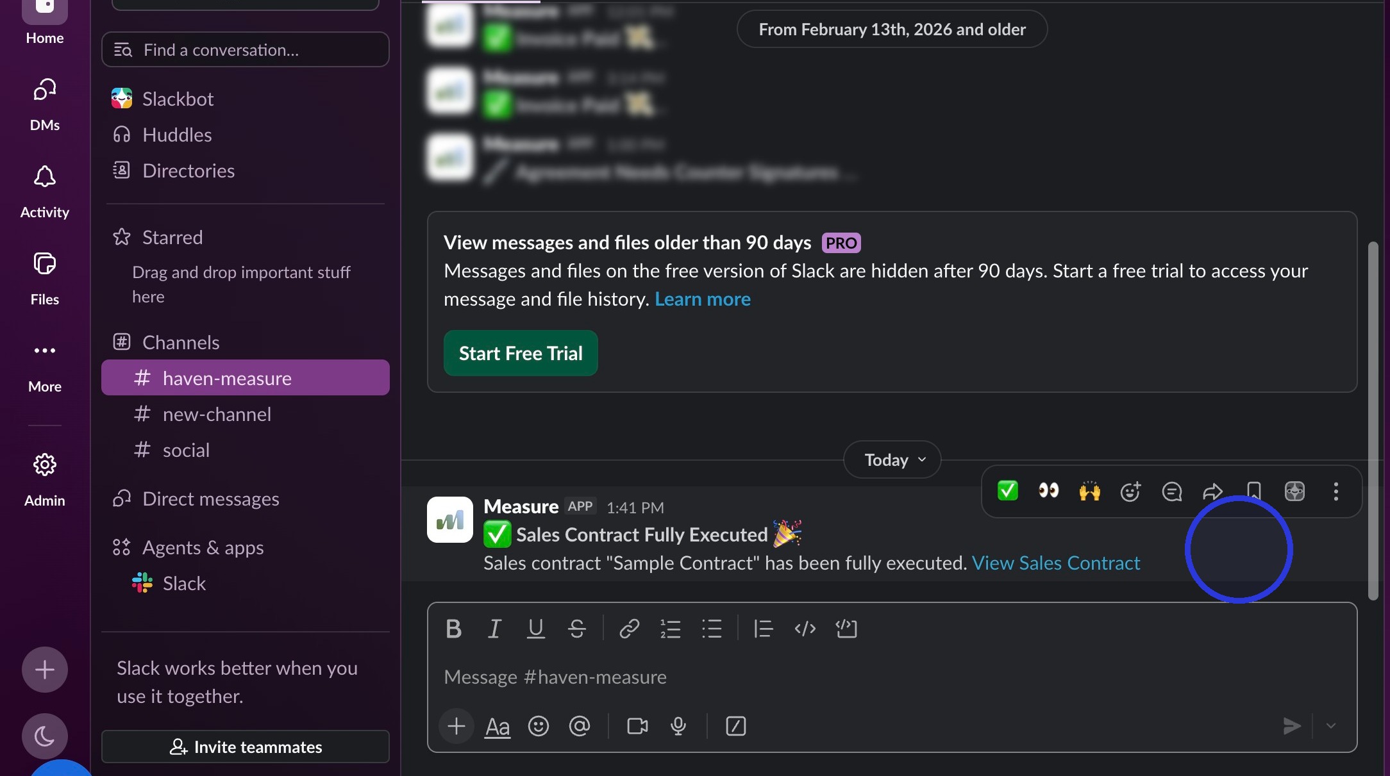Toggle bold formatting
1390x776 pixels.
454,629
